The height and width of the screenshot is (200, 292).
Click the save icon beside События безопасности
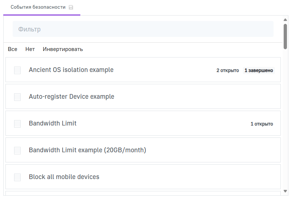click(x=71, y=7)
